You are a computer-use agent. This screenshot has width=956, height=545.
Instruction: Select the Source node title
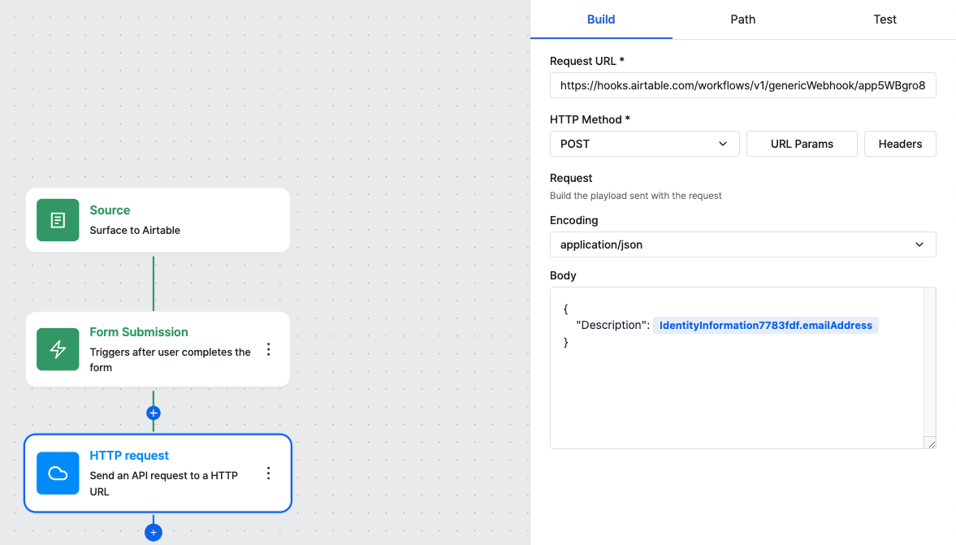click(110, 210)
